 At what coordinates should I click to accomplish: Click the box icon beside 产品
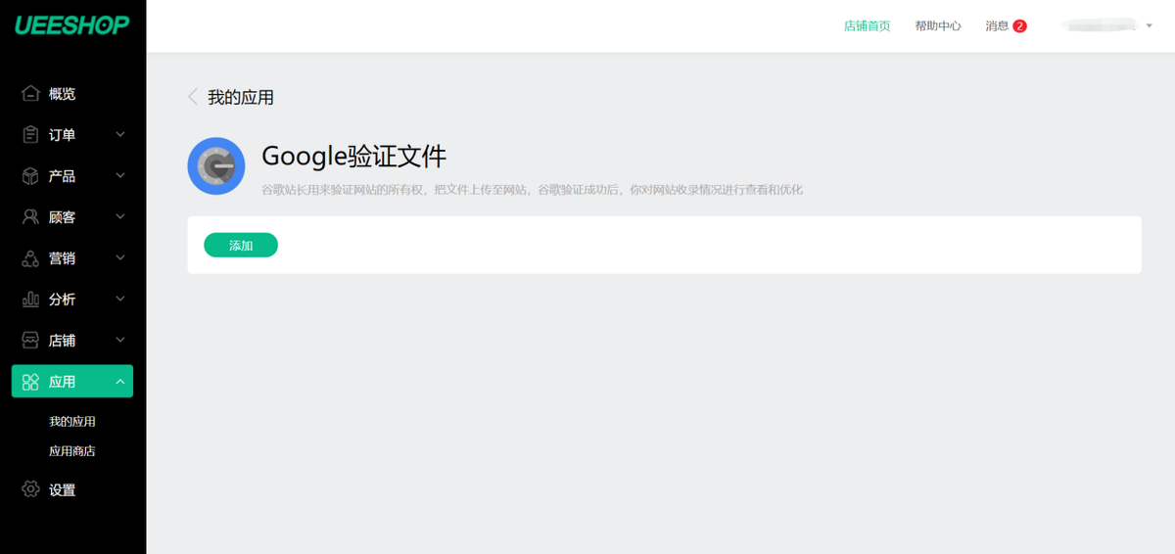tap(30, 176)
